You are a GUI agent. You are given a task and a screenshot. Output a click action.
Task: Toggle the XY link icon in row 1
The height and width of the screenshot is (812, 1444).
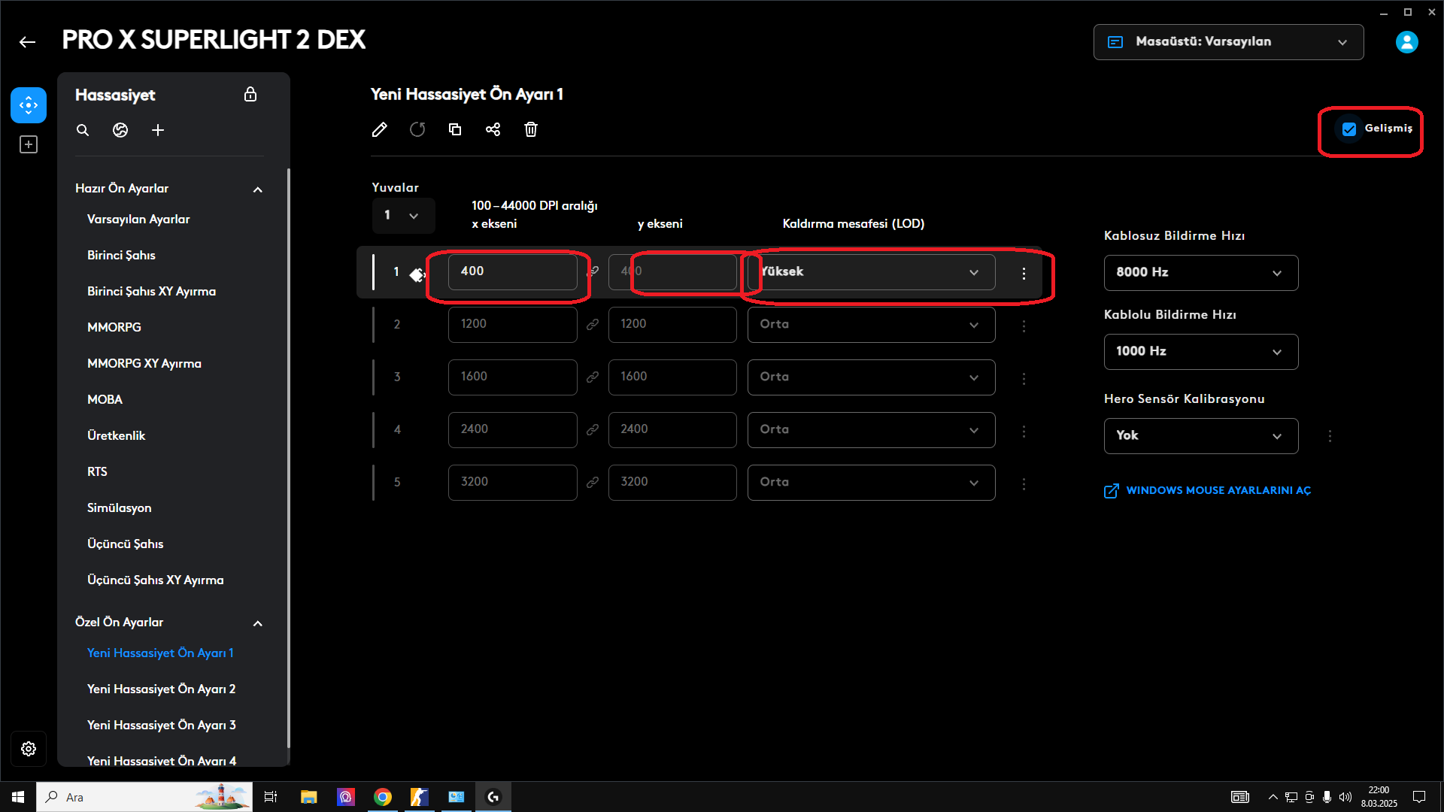(593, 271)
